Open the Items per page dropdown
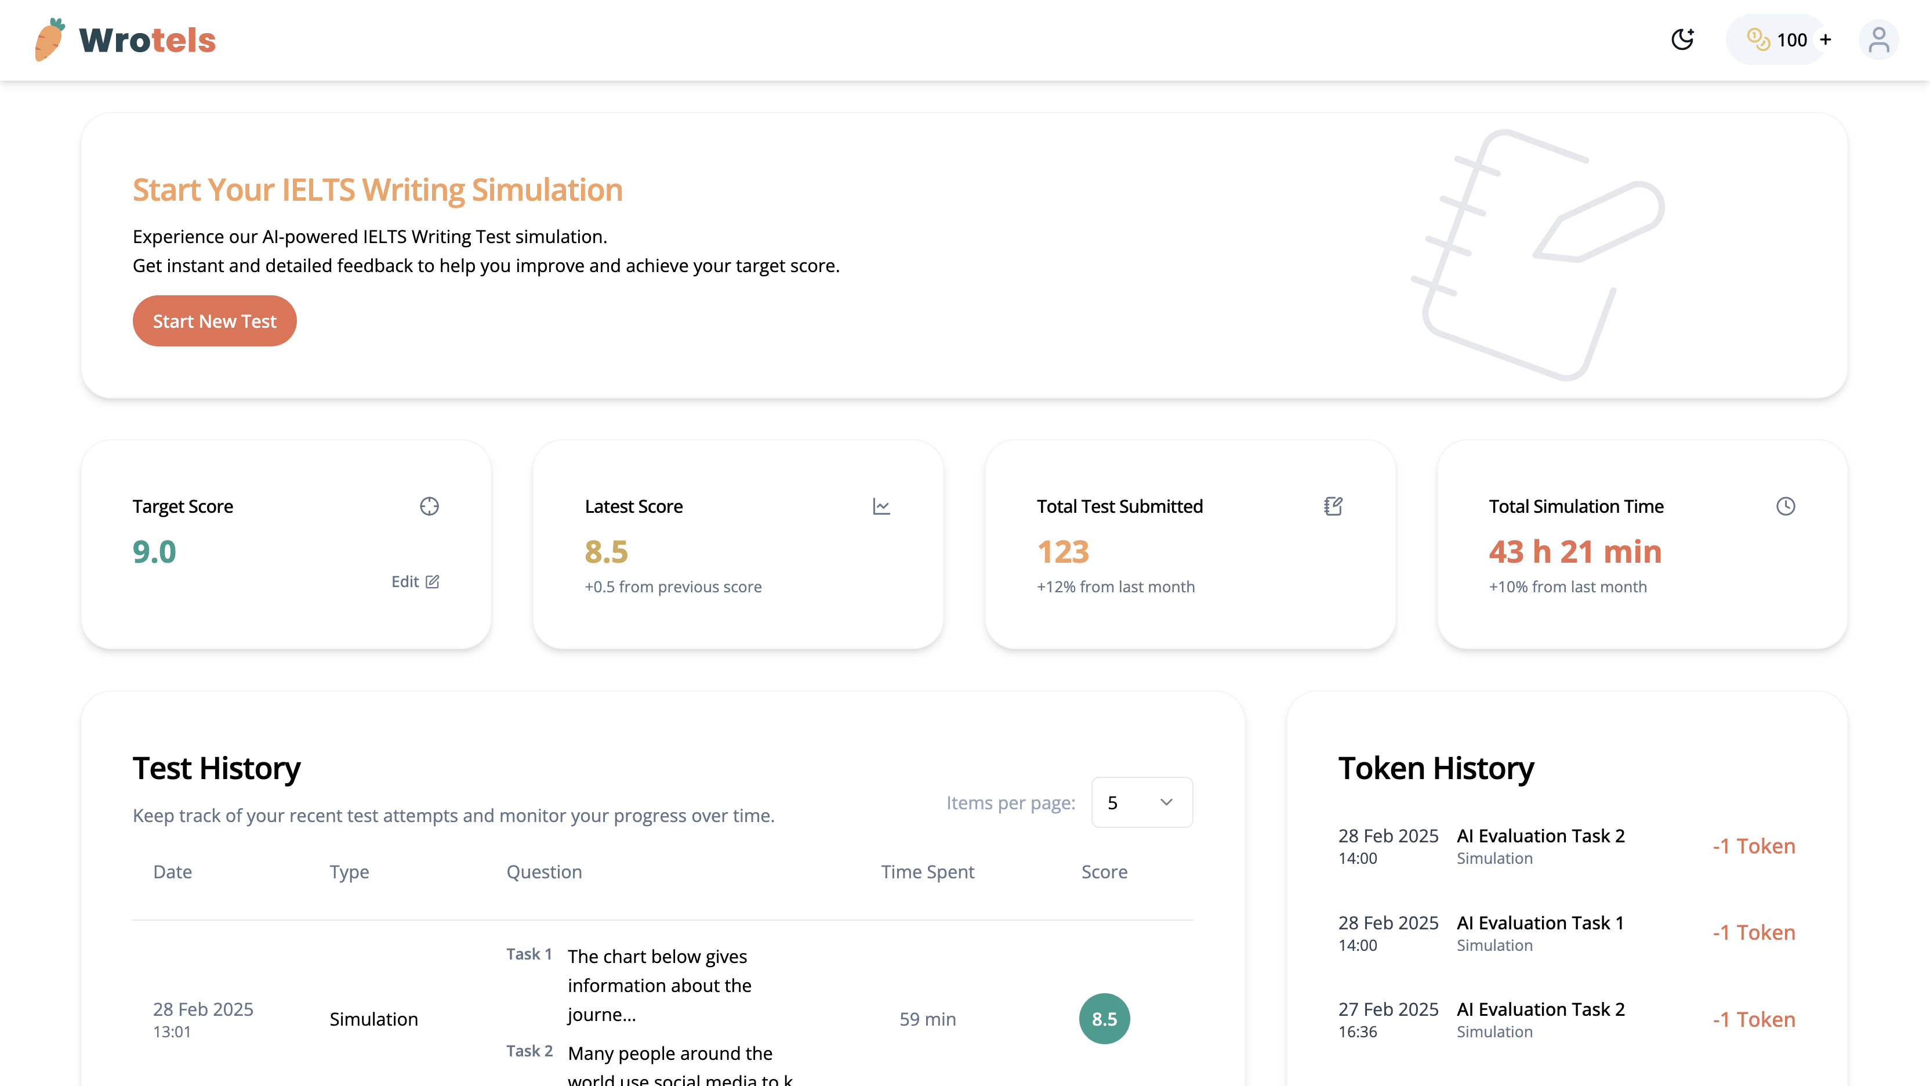1930x1086 pixels. pos(1141,802)
